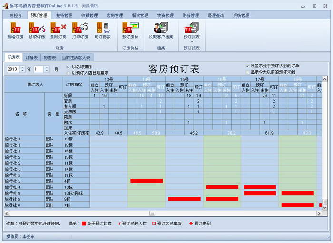Click the 预订未到 red diamond legend icon
333x243 pixels.
tap(191, 223)
